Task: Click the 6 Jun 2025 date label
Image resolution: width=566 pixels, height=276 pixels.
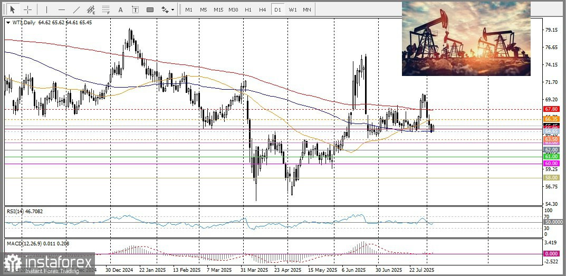Action: coord(354,270)
